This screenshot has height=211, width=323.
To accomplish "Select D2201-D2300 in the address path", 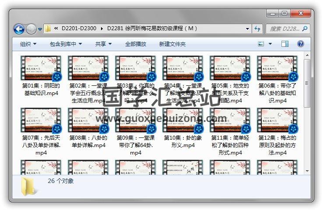I will tap(79, 28).
